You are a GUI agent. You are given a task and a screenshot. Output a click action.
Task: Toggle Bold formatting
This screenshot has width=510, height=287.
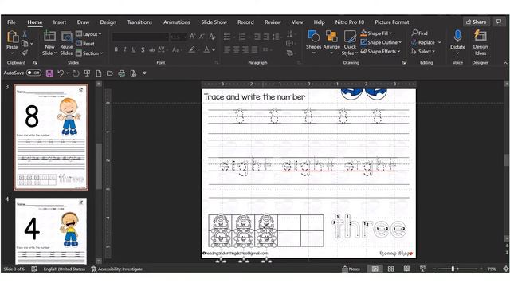116,49
